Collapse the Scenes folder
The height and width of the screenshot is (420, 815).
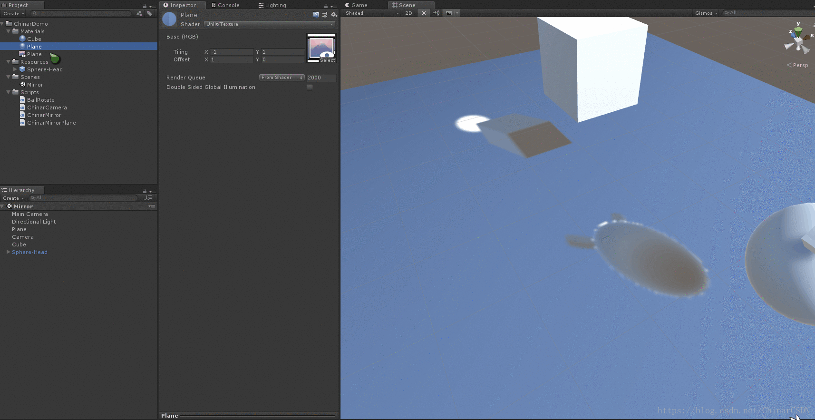(9, 77)
